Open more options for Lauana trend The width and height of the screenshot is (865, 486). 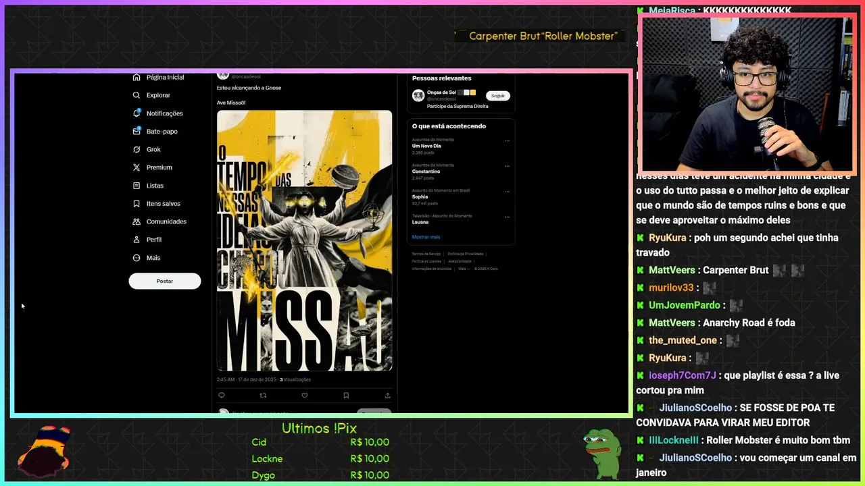[x=507, y=217]
